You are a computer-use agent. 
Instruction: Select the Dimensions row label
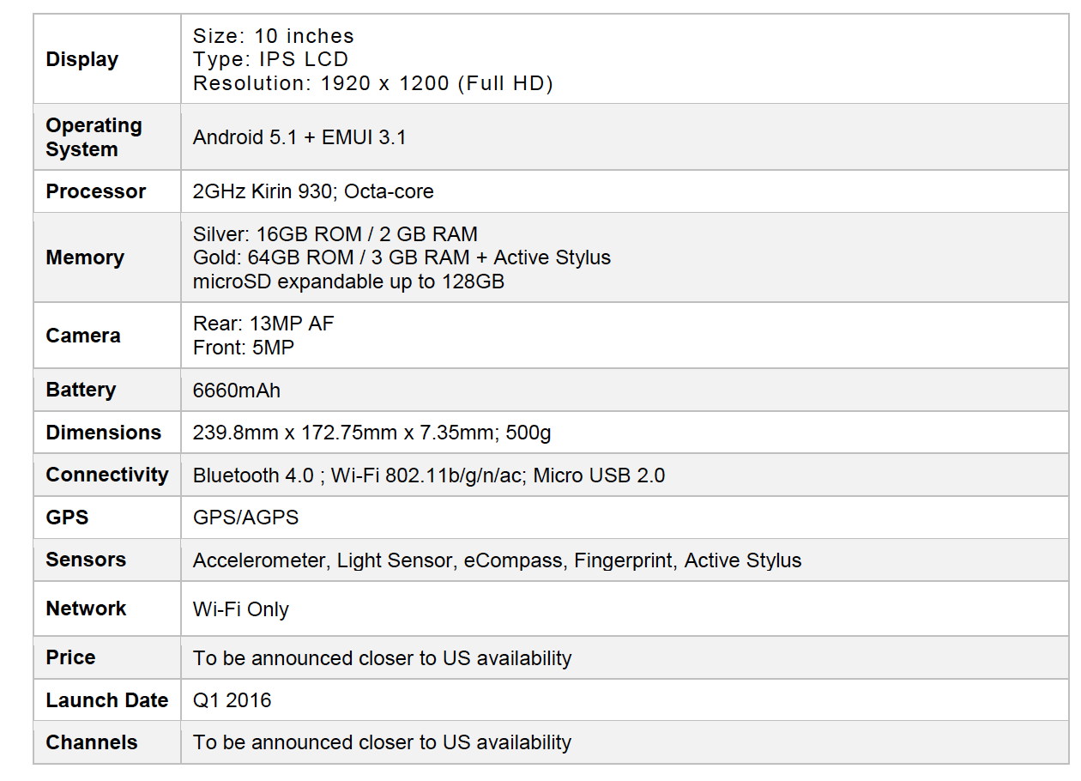click(104, 433)
